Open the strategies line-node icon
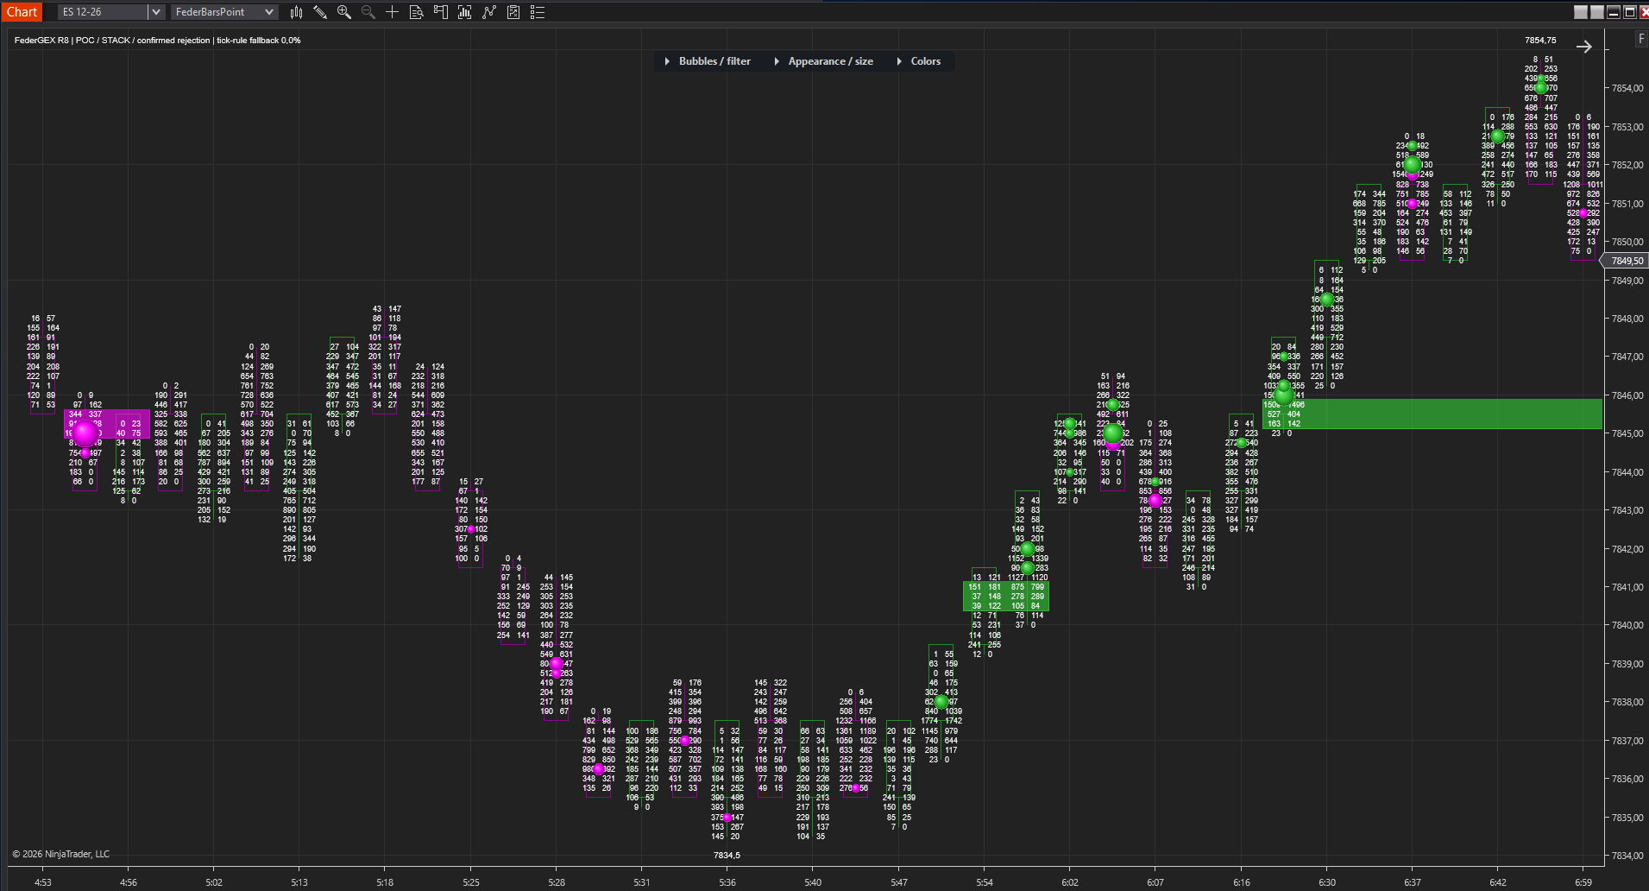Image resolution: width=1649 pixels, height=891 pixels. (x=489, y=12)
